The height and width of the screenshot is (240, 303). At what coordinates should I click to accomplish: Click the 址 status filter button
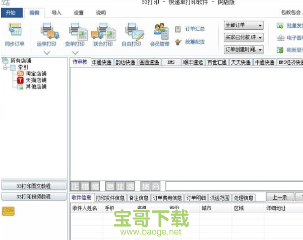click(120, 186)
